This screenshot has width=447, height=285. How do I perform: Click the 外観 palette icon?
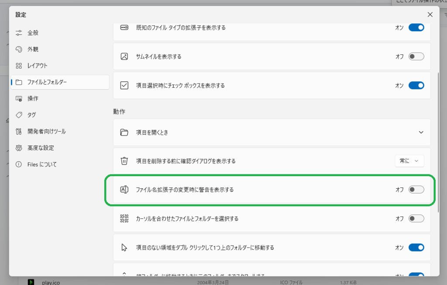click(x=19, y=49)
